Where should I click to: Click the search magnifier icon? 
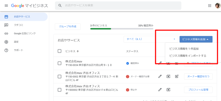pos(60,6)
